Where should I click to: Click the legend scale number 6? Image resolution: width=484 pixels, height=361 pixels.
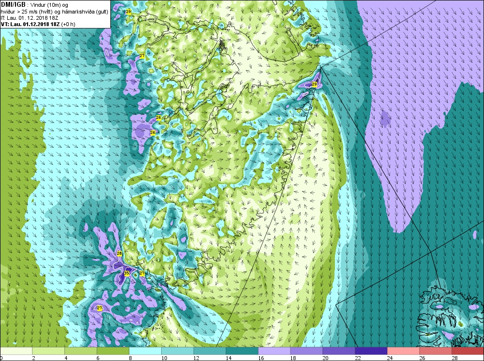pyautogui.click(x=98, y=358)
